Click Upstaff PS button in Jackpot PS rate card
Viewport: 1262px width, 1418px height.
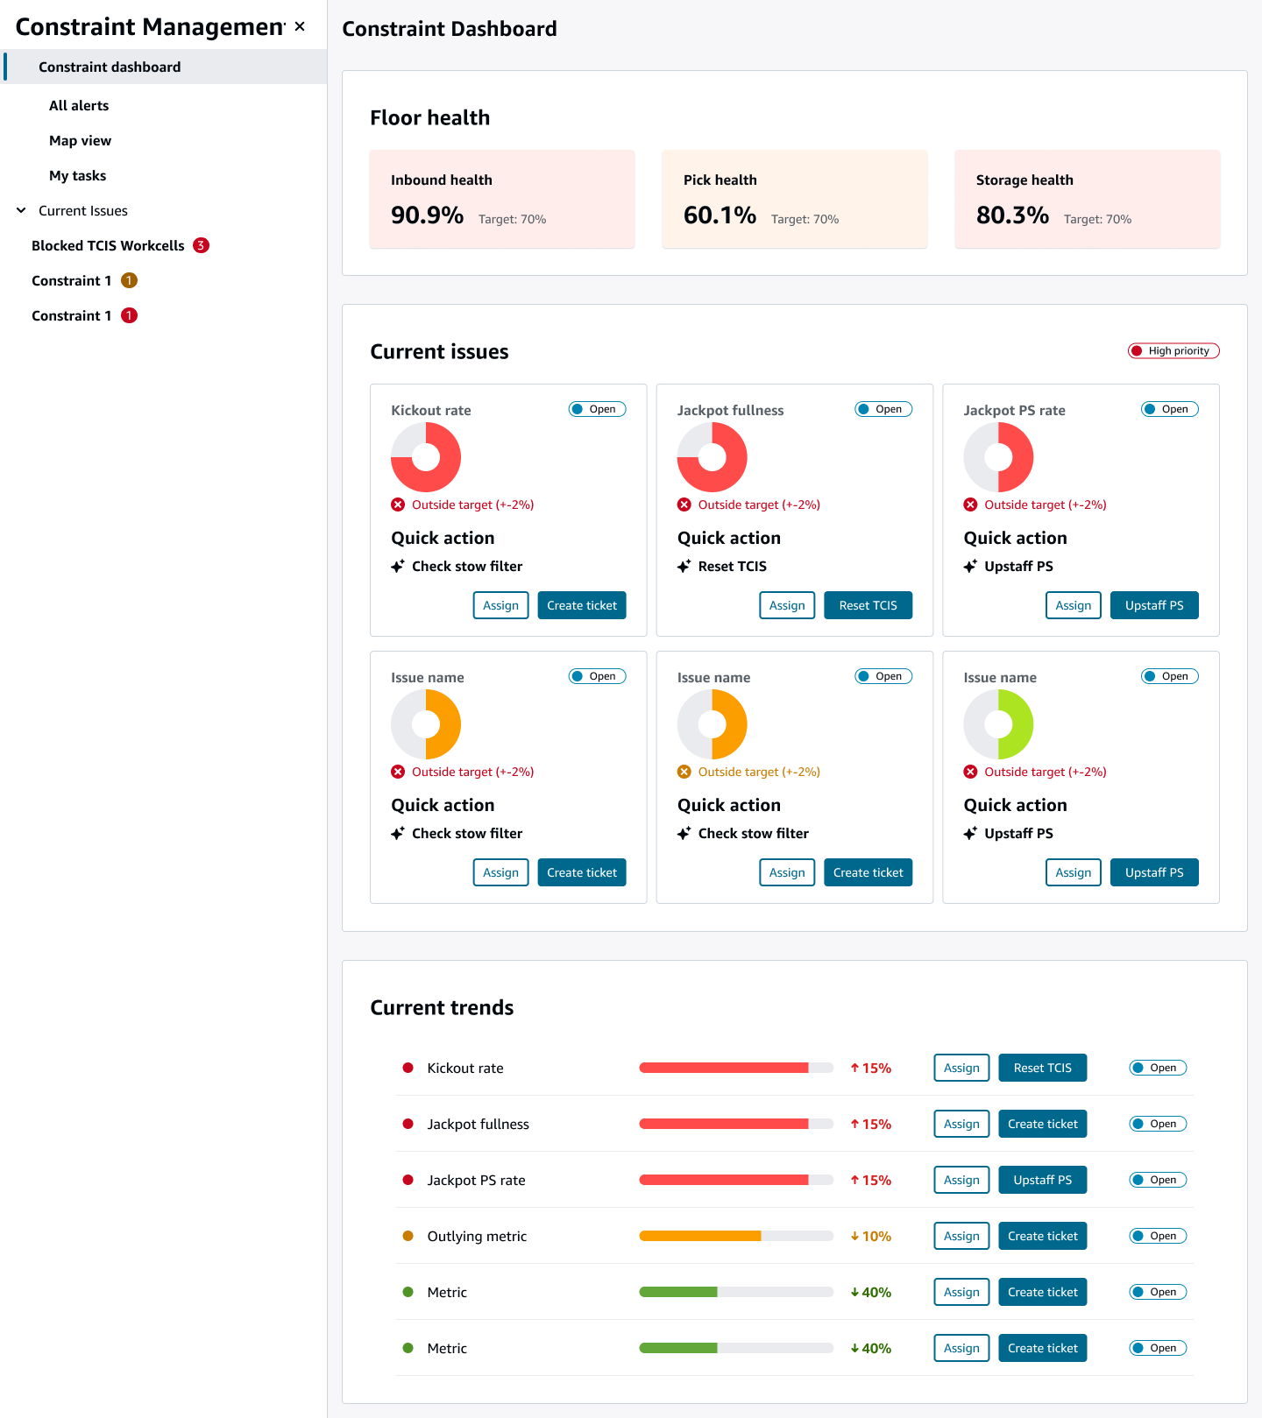pos(1154,605)
